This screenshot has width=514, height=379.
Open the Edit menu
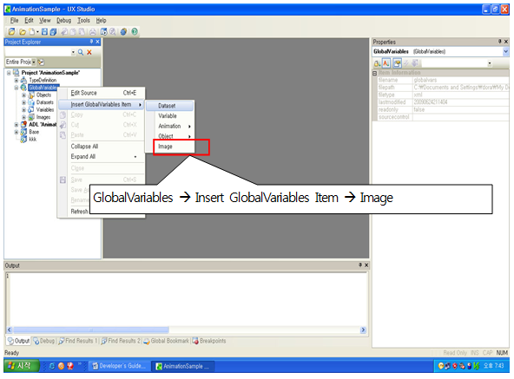[x=29, y=20]
